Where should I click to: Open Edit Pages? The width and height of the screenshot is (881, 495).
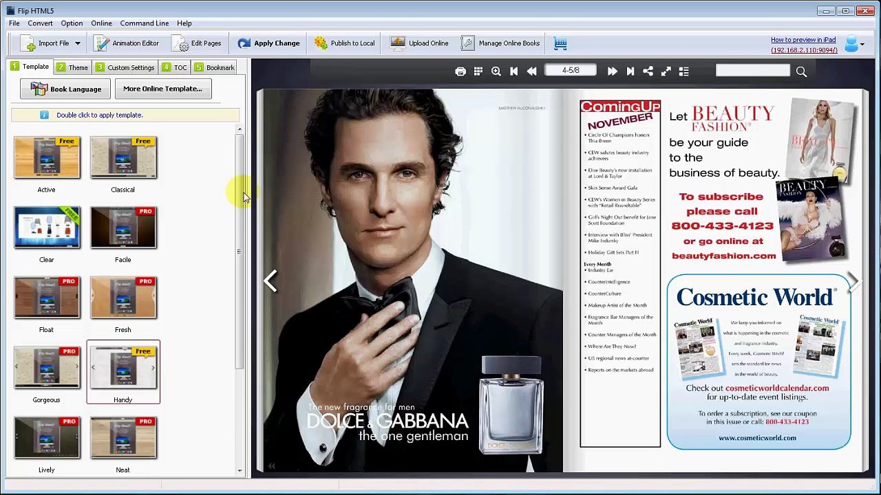(x=197, y=43)
